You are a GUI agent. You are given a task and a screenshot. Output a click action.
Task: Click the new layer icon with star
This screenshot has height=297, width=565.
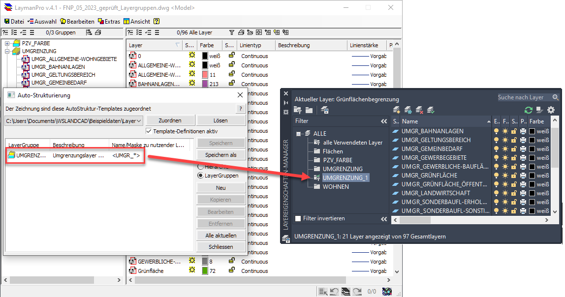[397, 110]
